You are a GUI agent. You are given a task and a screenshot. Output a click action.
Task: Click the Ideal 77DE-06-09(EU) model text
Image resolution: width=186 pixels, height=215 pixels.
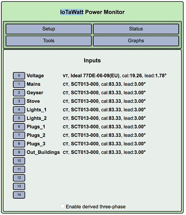pyautogui.click(x=95, y=76)
